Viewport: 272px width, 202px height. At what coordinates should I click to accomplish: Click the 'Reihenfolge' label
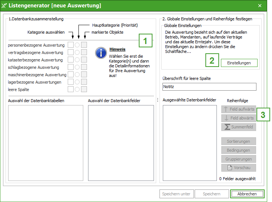(238, 101)
